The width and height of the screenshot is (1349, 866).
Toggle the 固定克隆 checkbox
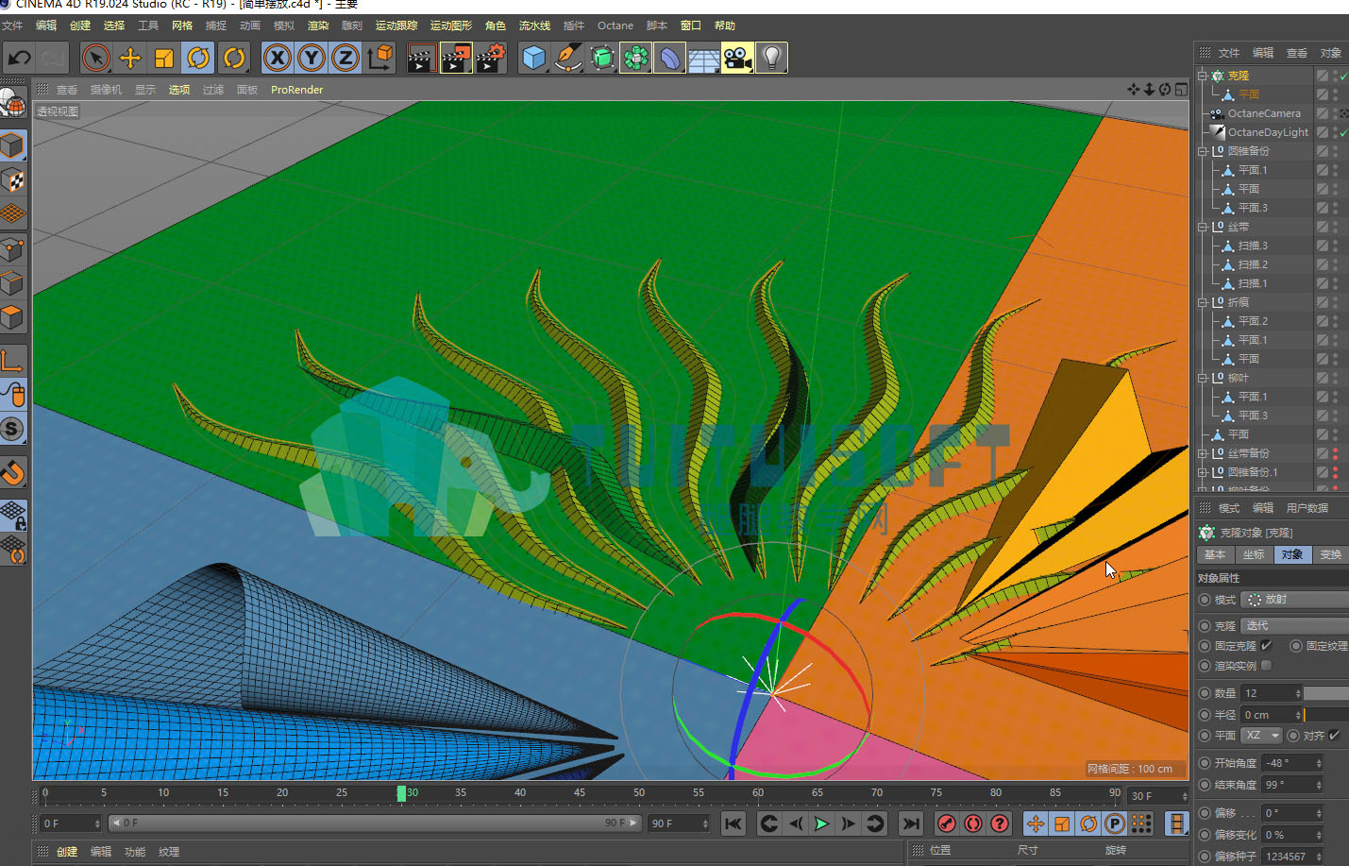(x=1266, y=646)
